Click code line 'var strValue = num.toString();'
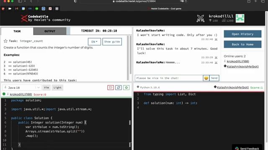The width and height of the screenshot is (268, 150). [x=52, y=127]
